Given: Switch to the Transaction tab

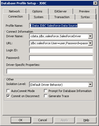Looking at the screenshot, I should pyautogui.click(x=62, y=17).
